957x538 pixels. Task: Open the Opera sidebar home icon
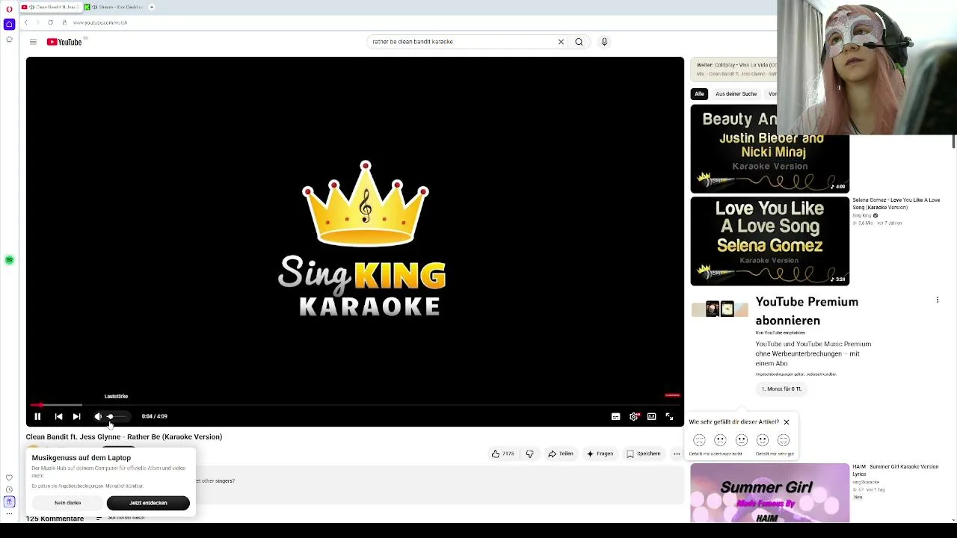tap(9, 24)
